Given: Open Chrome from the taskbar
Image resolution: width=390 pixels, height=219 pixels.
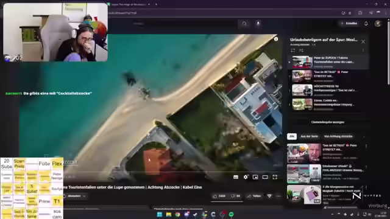Looking at the screenshot, I should tap(177, 214).
